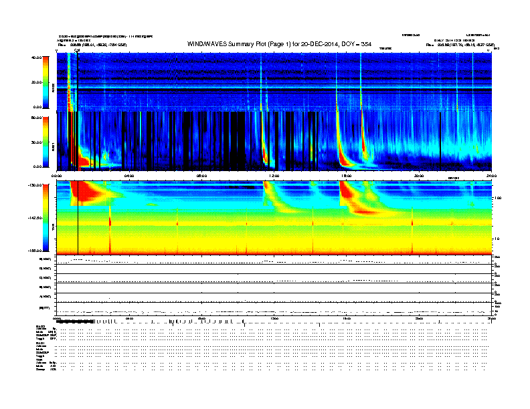
Task: Click the 30.00 label on RAD1 scale
Action: coord(36,142)
